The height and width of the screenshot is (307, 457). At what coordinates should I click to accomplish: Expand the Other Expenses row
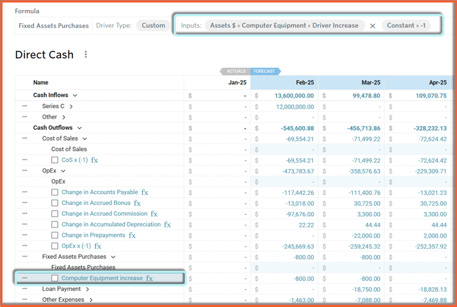click(90, 300)
